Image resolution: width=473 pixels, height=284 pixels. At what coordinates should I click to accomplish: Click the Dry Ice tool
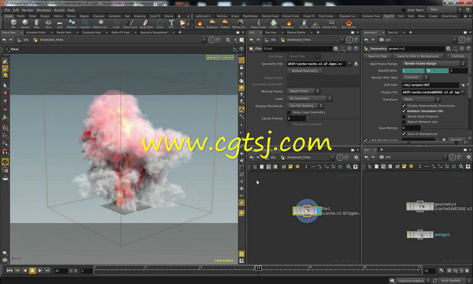[304, 24]
